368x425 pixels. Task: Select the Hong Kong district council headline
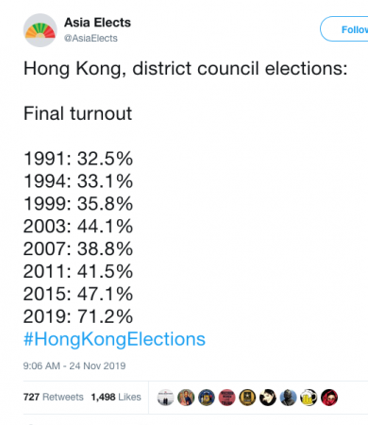[x=186, y=69]
